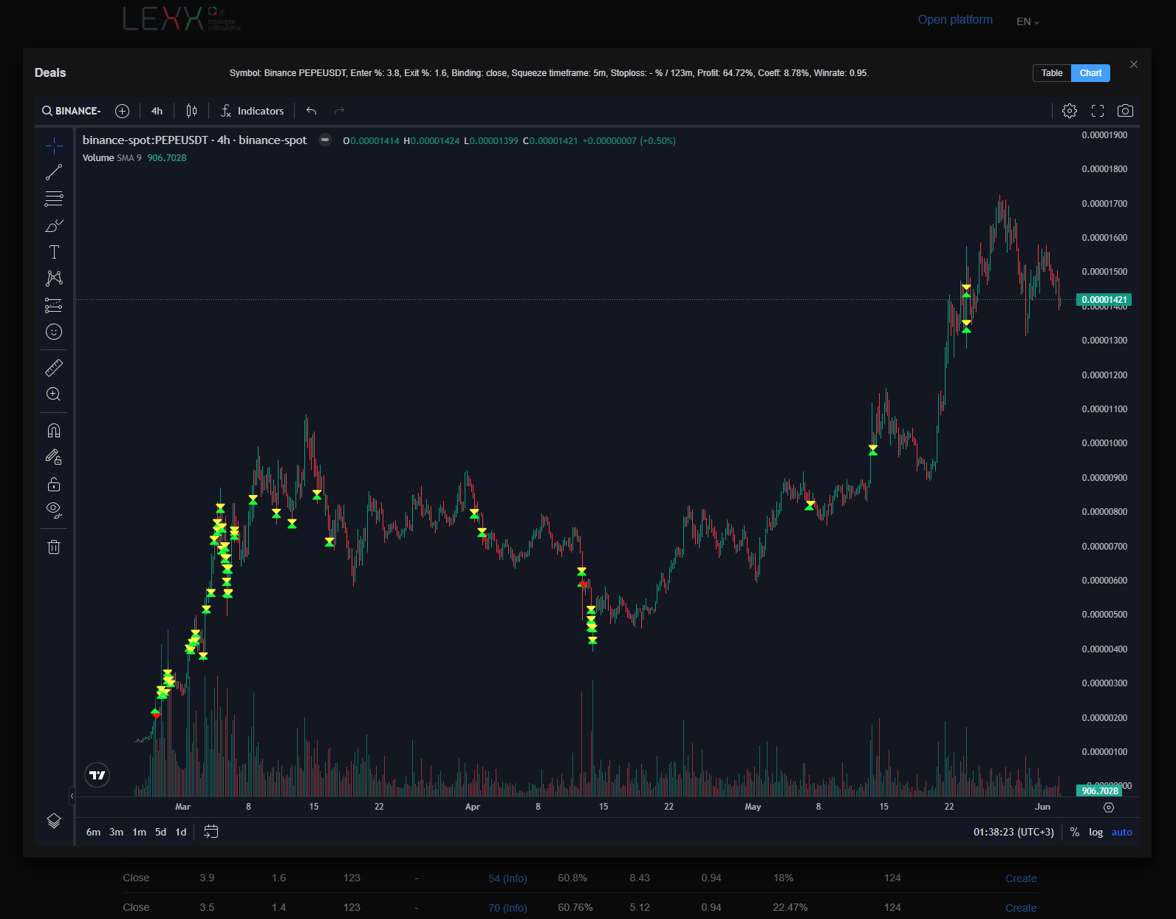The height and width of the screenshot is (919, 1176).
Task: Open the 4h timeframe selector
Action: (157, 111)
